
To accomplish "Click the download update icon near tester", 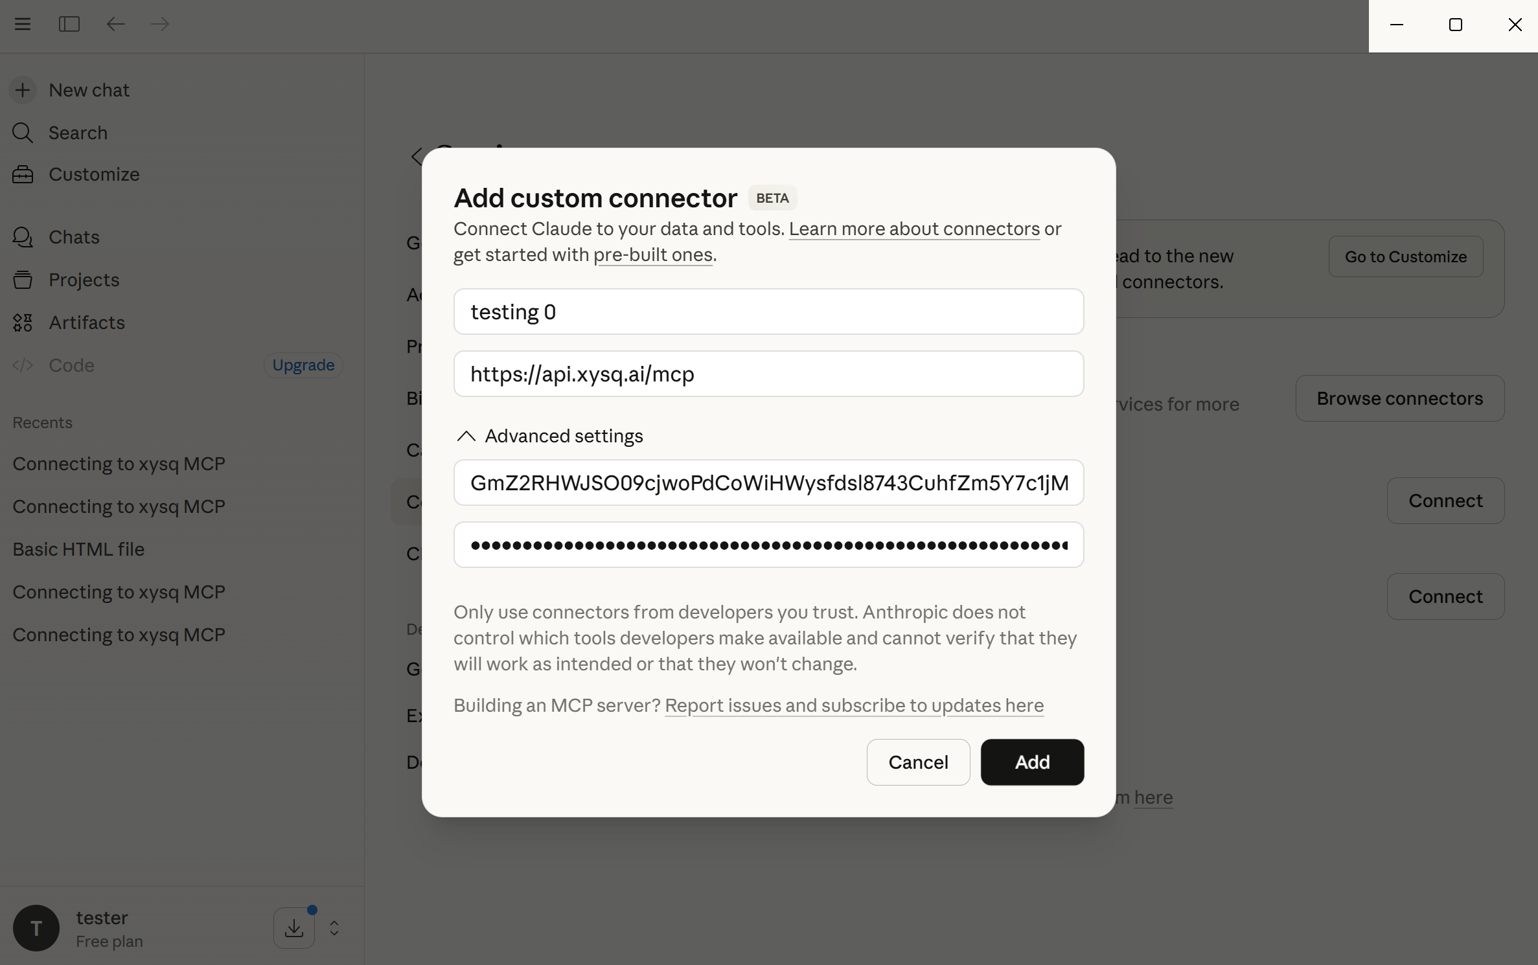I will 294,928.
